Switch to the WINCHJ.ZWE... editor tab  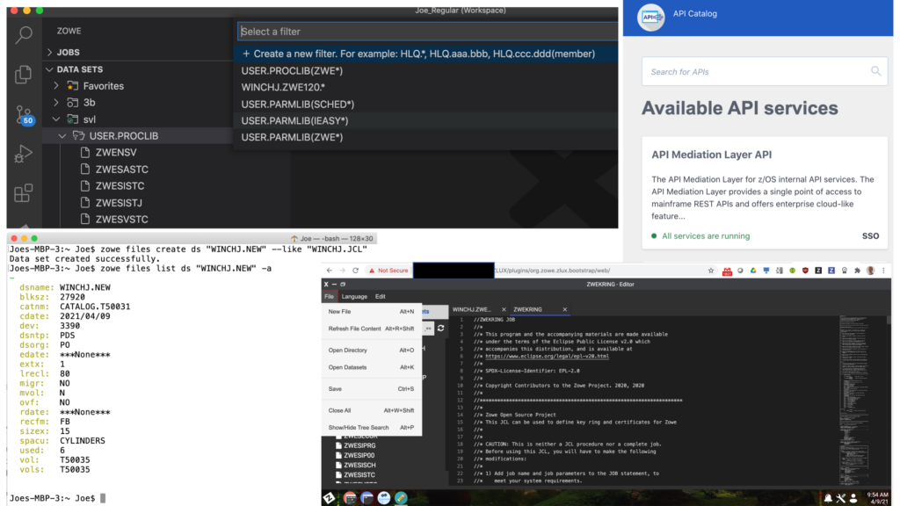[x=472, y=309]
